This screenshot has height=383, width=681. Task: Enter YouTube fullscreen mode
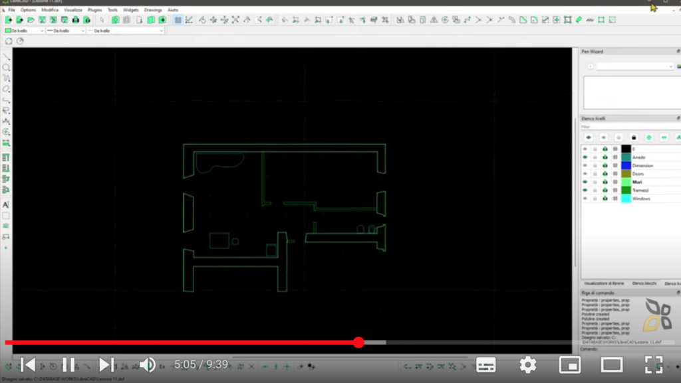[x=654, y=365]
